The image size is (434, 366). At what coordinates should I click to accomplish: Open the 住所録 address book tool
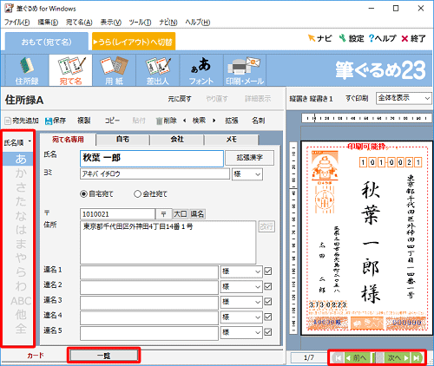(x=27, y=70)
